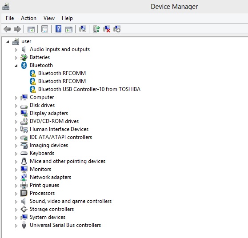The width and height of the screenshot is (248, 238).
Task: Click the Storage controllers icon
Action: (x=24, y=209)
